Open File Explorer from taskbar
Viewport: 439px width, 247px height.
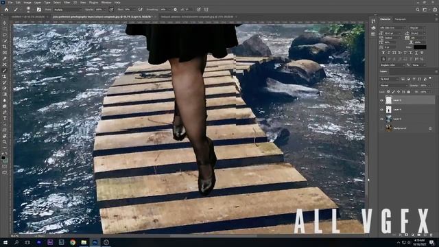(84, 242)
